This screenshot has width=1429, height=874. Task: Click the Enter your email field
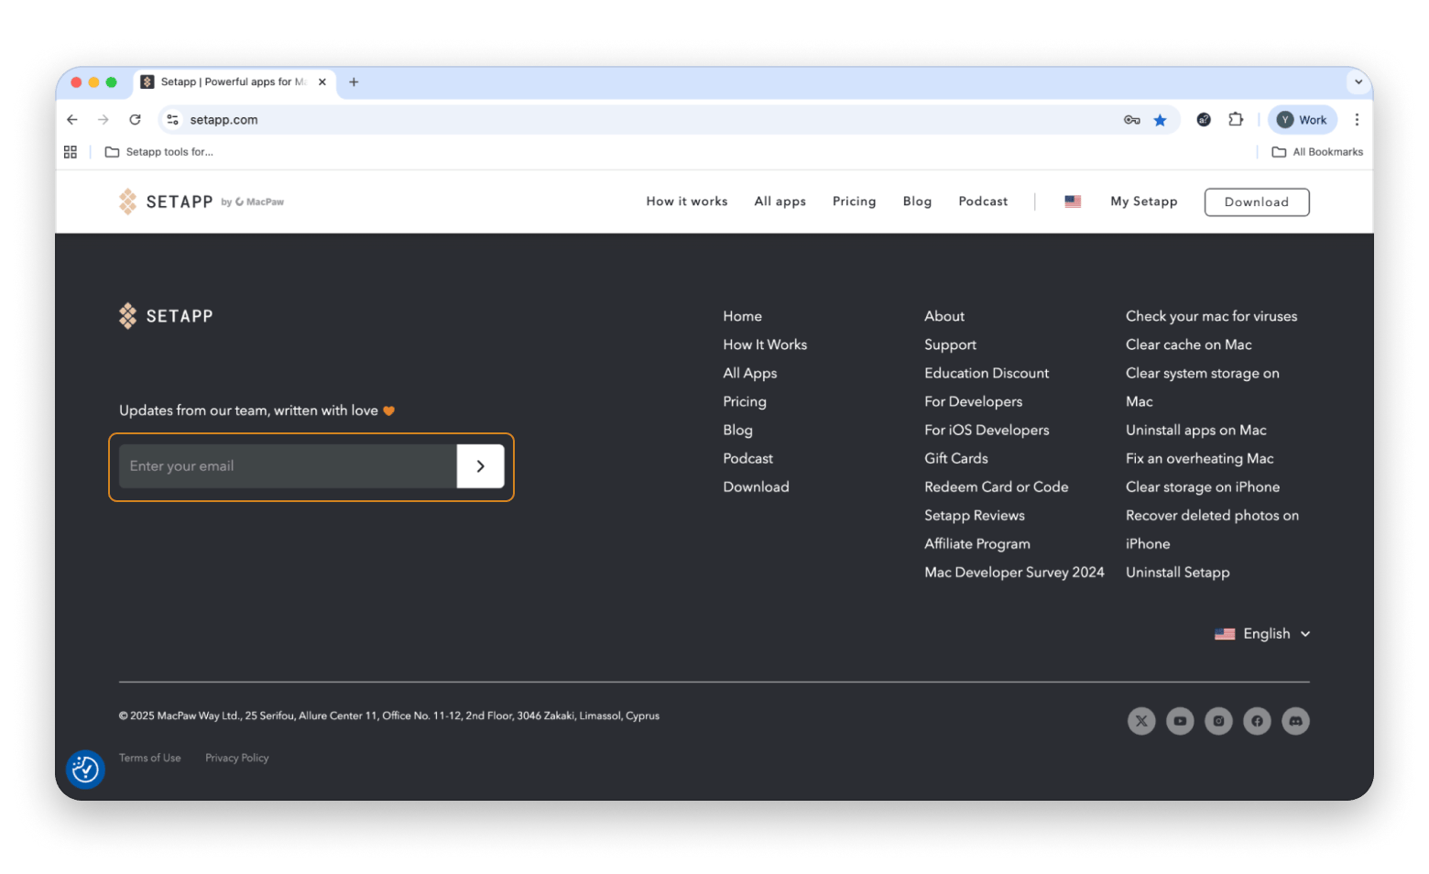[288, 466]
